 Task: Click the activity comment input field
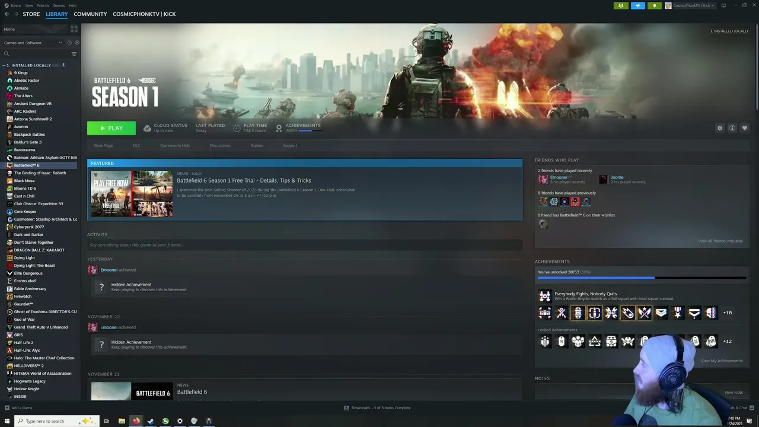click(x=305, y=245)
